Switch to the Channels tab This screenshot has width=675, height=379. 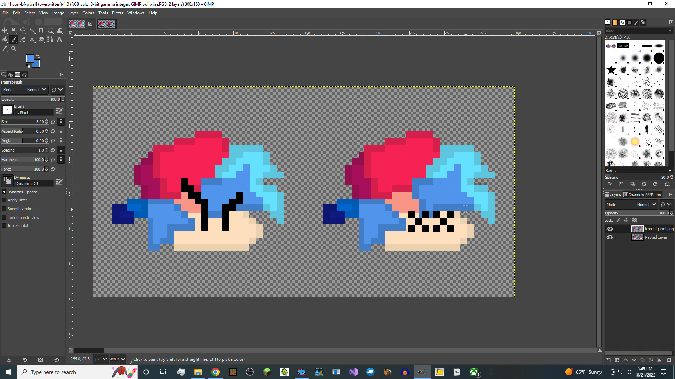[x=634, y=194]
